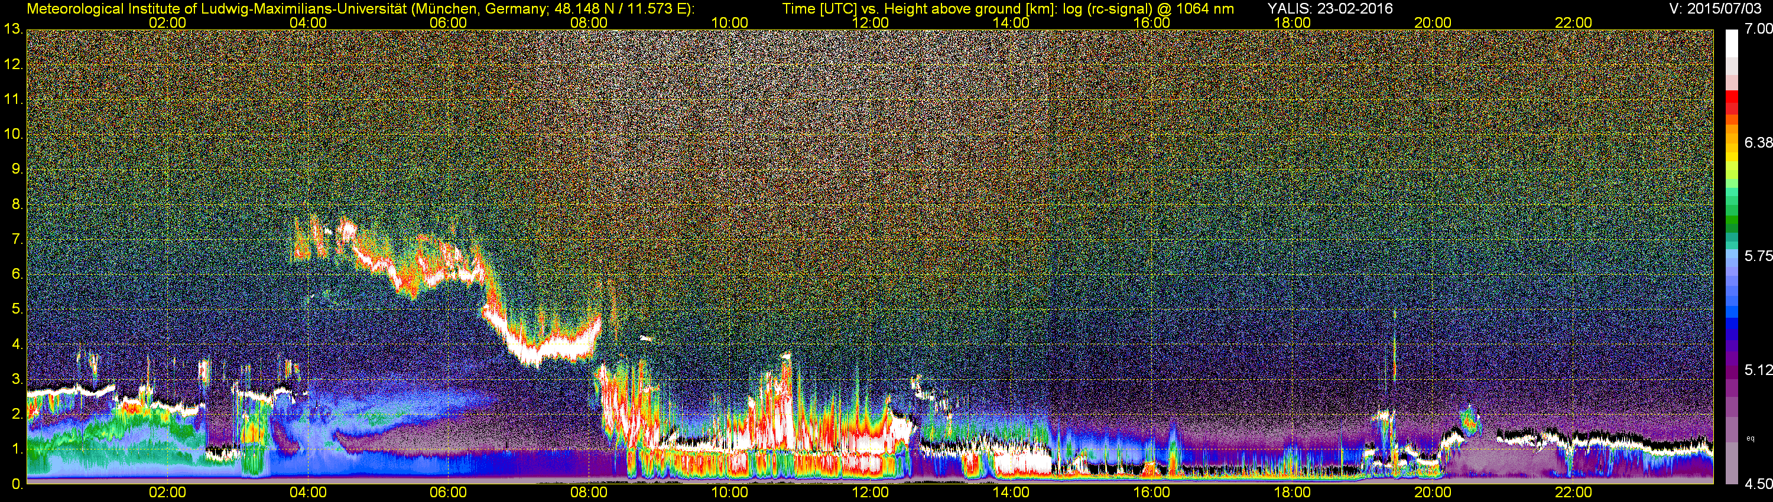Select the 14:00 label on the top time axis
1773x502 pixels.
pos(1011,22)
